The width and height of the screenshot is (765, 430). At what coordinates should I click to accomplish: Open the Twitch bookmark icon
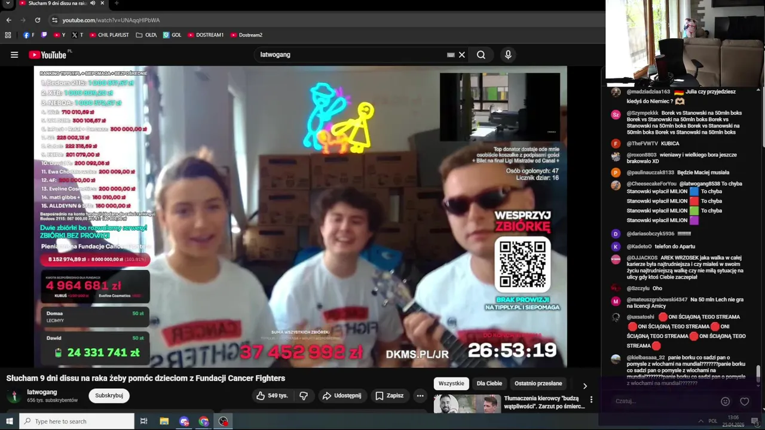44,35
